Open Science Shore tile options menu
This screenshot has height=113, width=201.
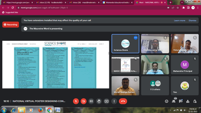(135, 38)
